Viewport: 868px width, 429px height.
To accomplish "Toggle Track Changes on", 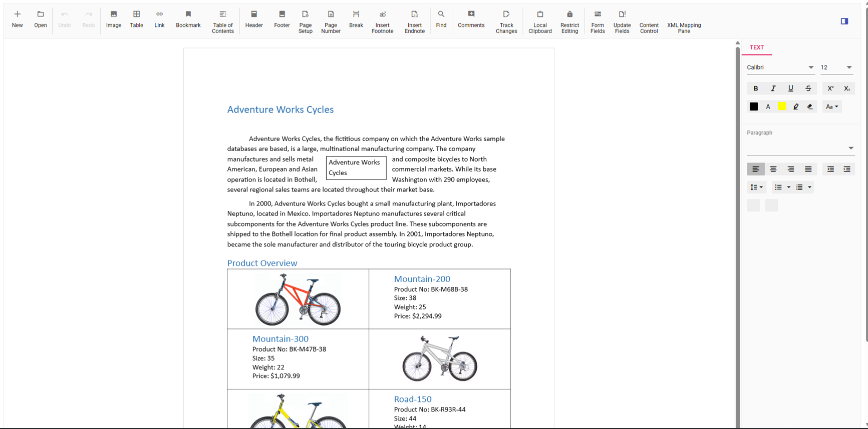I will (x=506, y=21).
